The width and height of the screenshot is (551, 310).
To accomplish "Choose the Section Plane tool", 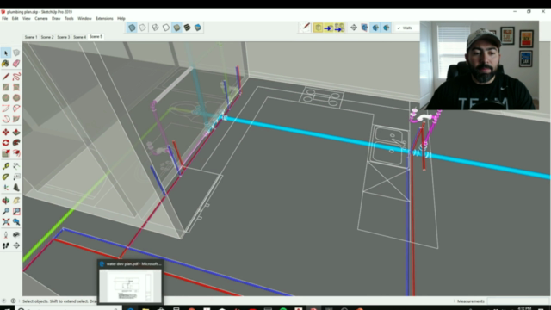I will pyautogui.click(x=16, y=245).
